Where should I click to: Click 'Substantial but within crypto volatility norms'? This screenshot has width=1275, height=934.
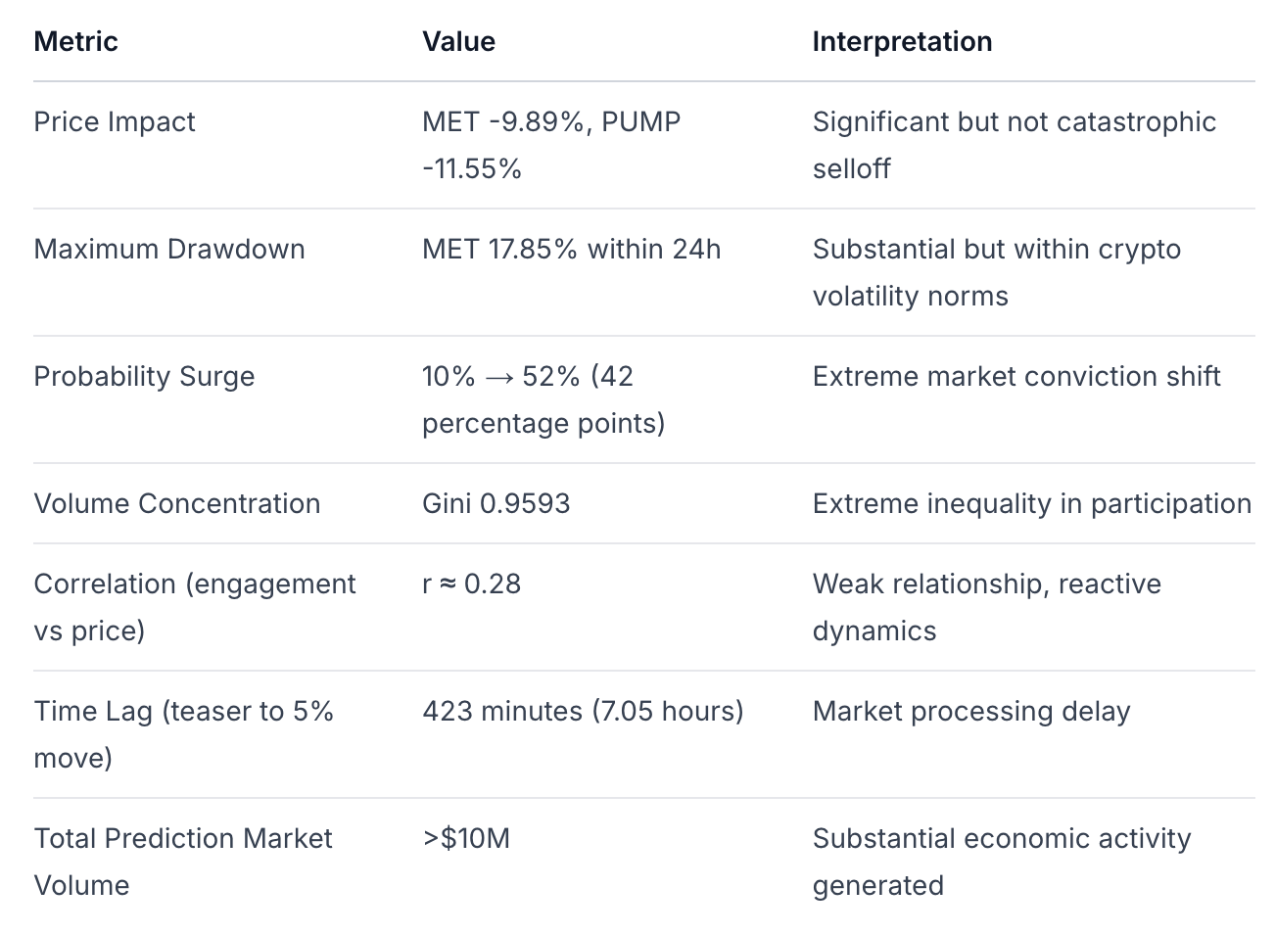[x=996, y=272]
